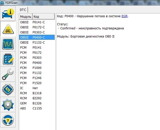The image size is (160, 130).
Task: Select OBDII P0172-C row
Action: click(37, 27)
